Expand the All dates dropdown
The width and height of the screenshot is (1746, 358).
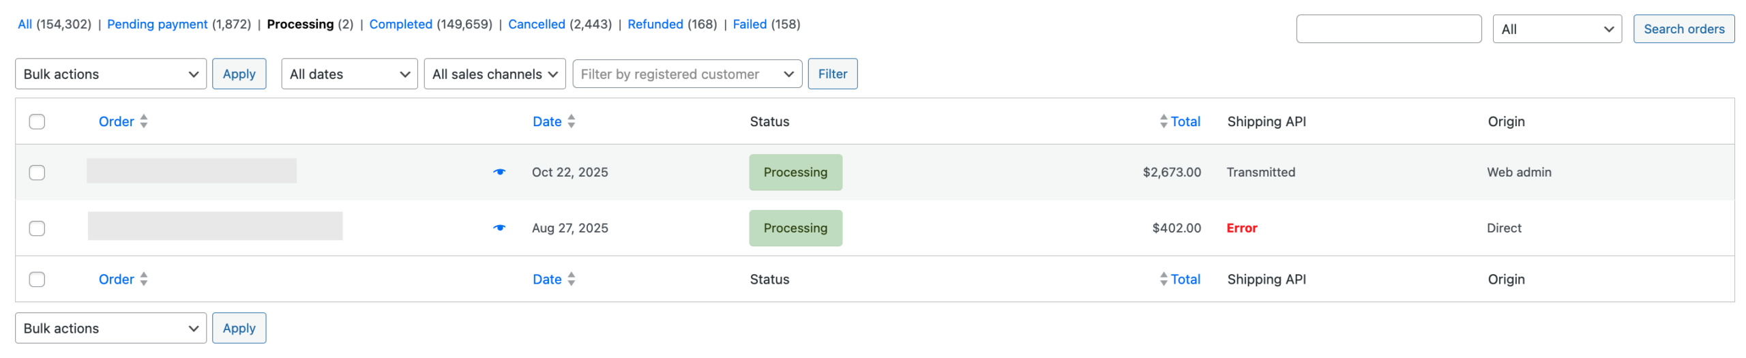[349, 74]
